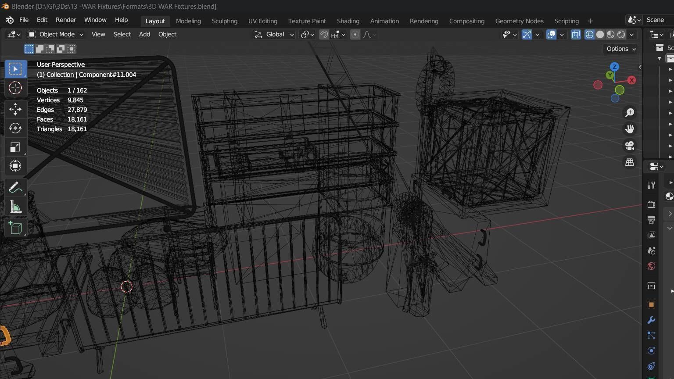Open the View Layer properties tab

651,235
